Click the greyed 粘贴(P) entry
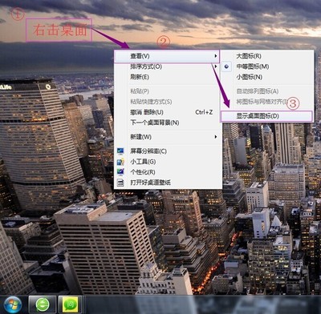321x314 pixels. point(168,91)
